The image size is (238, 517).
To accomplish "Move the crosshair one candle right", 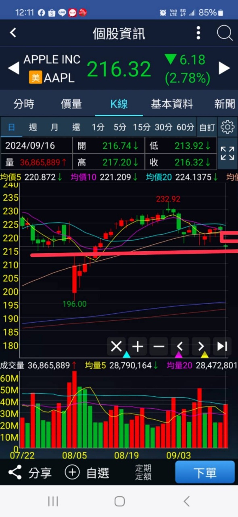I will pyautogui.click(x=201, y=346).
